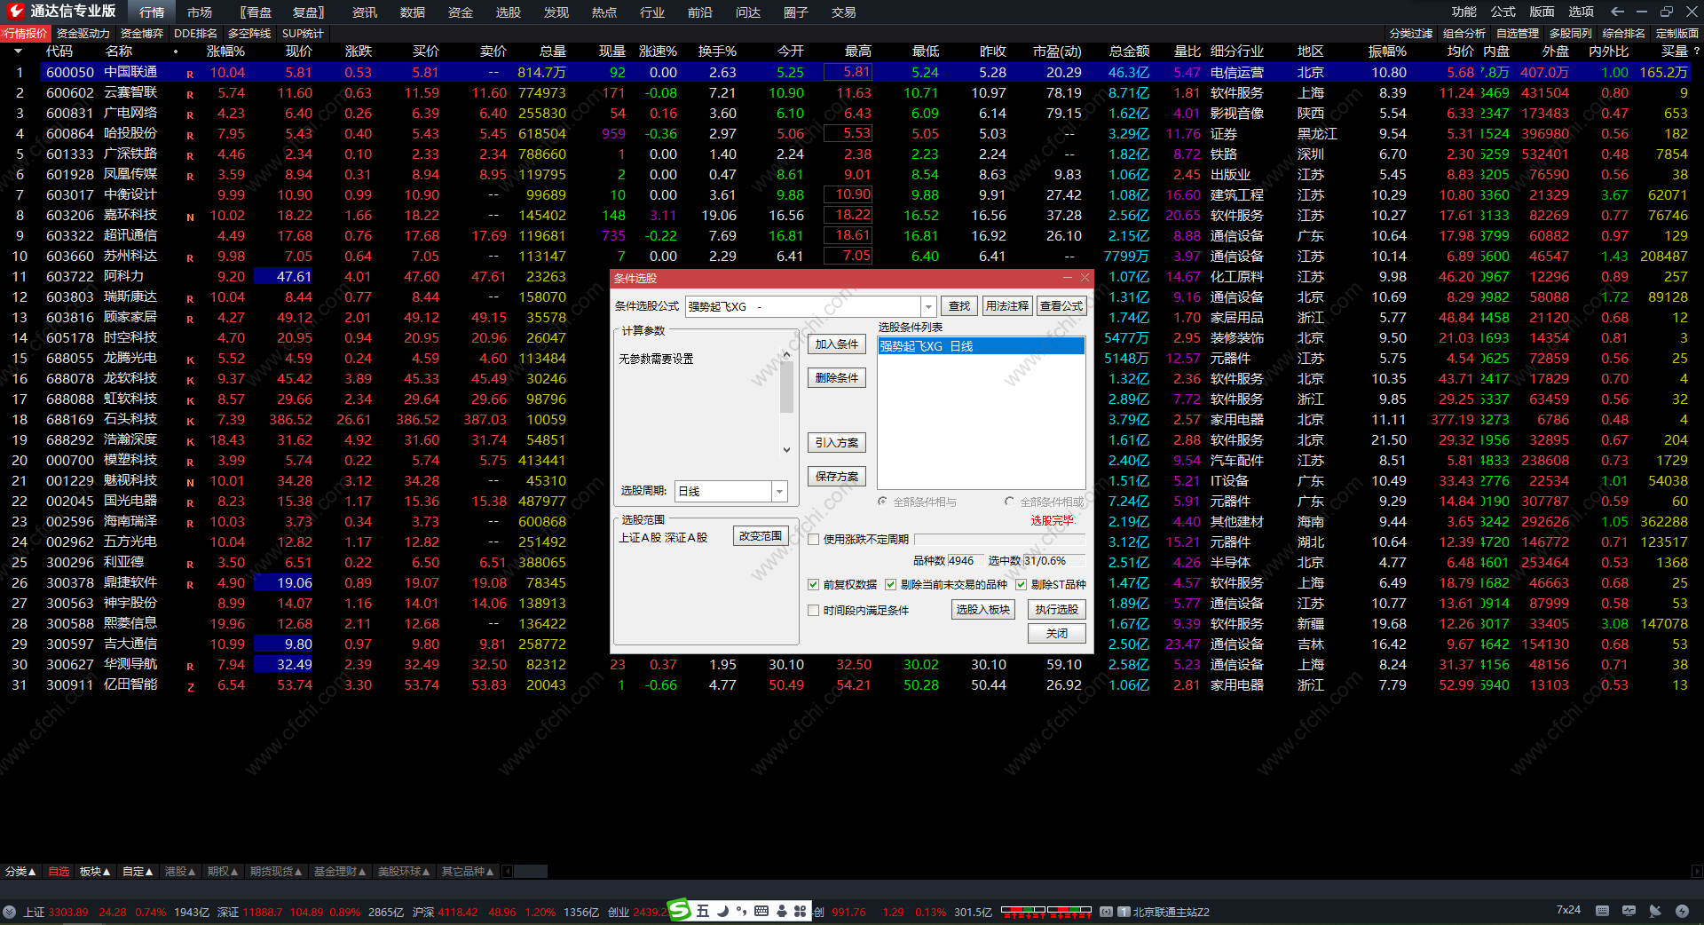Viewport: 1704px width, 925px height.
Task: Expand the 期货现货▲ bottom tab menu
Action: pyautogui.click(x=276, y=872)
